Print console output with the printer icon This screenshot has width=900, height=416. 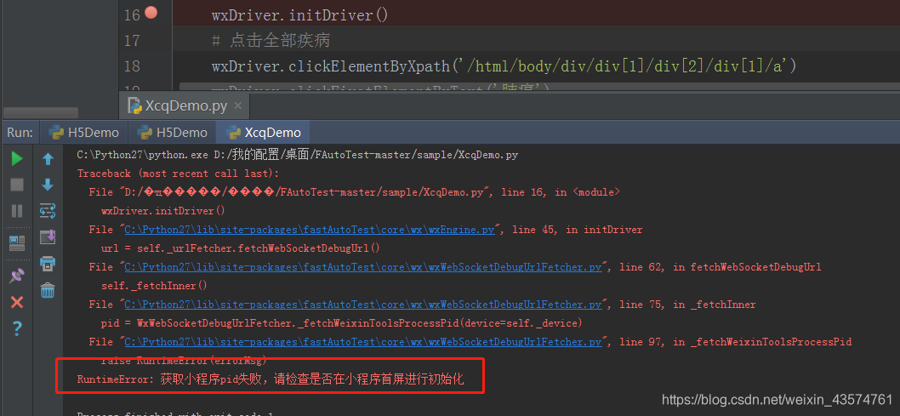point(48,264)
